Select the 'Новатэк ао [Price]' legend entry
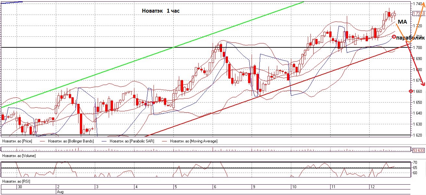The height and width of the screenshot is (195, 426). coord(17,141)
